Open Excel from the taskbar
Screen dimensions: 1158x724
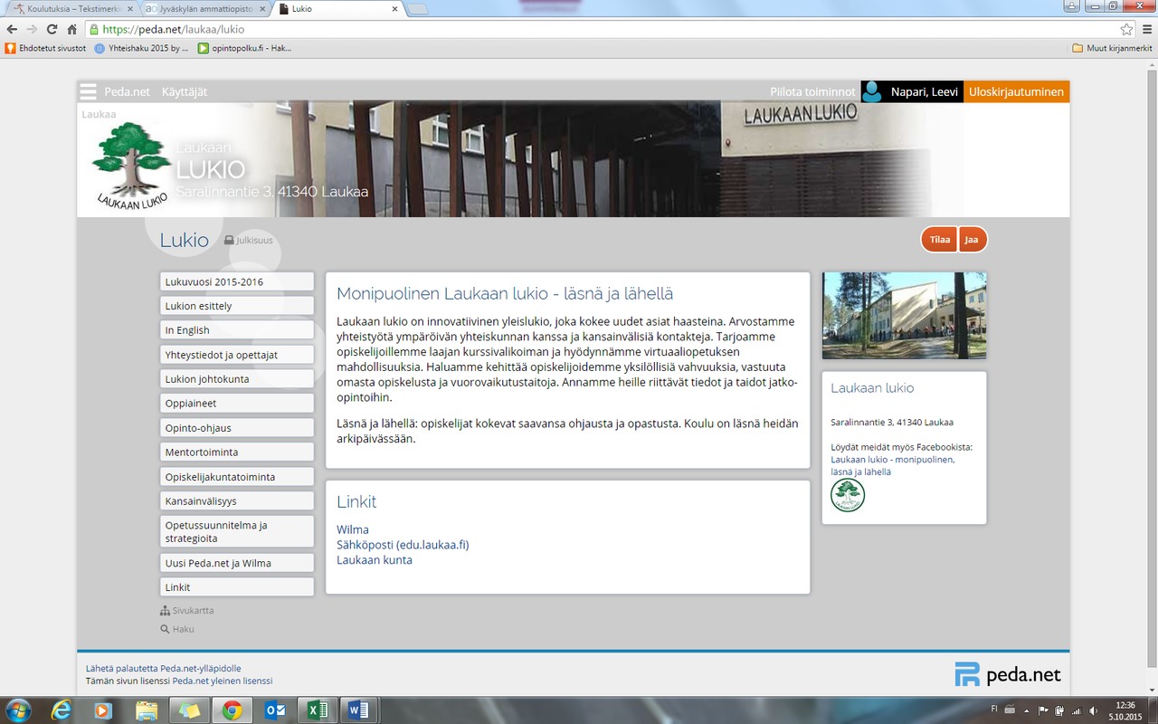(x=318, y=710)
